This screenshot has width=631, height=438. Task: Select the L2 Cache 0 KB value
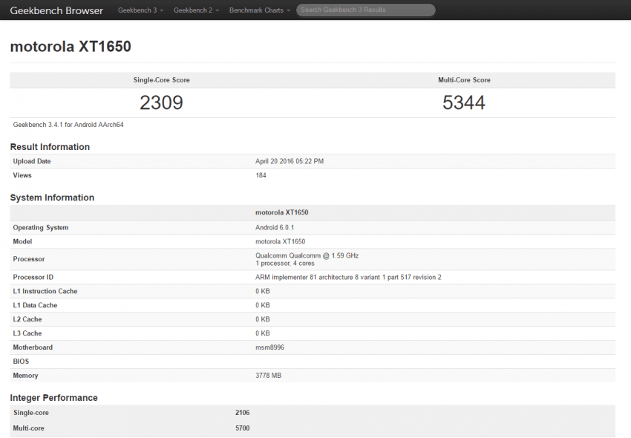(x=262, y=320)
